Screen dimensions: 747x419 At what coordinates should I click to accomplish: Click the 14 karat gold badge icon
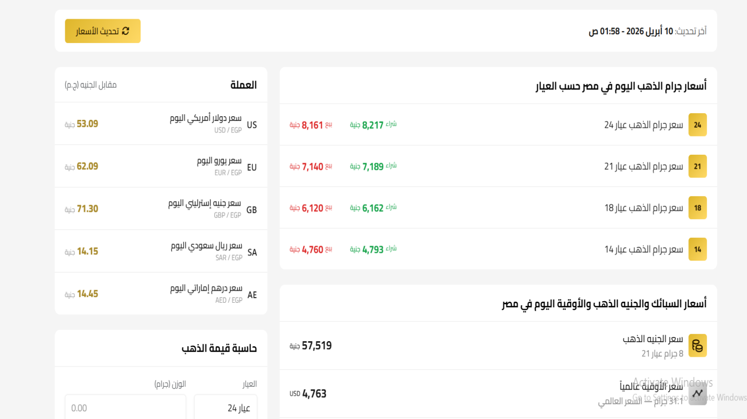pos(697,249)
